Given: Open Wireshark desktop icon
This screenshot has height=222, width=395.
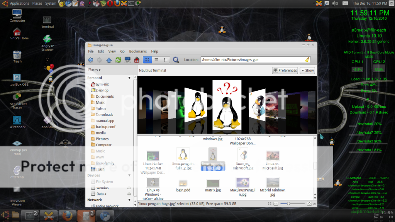Looking at the screenshot, I should tap(17, 122).
